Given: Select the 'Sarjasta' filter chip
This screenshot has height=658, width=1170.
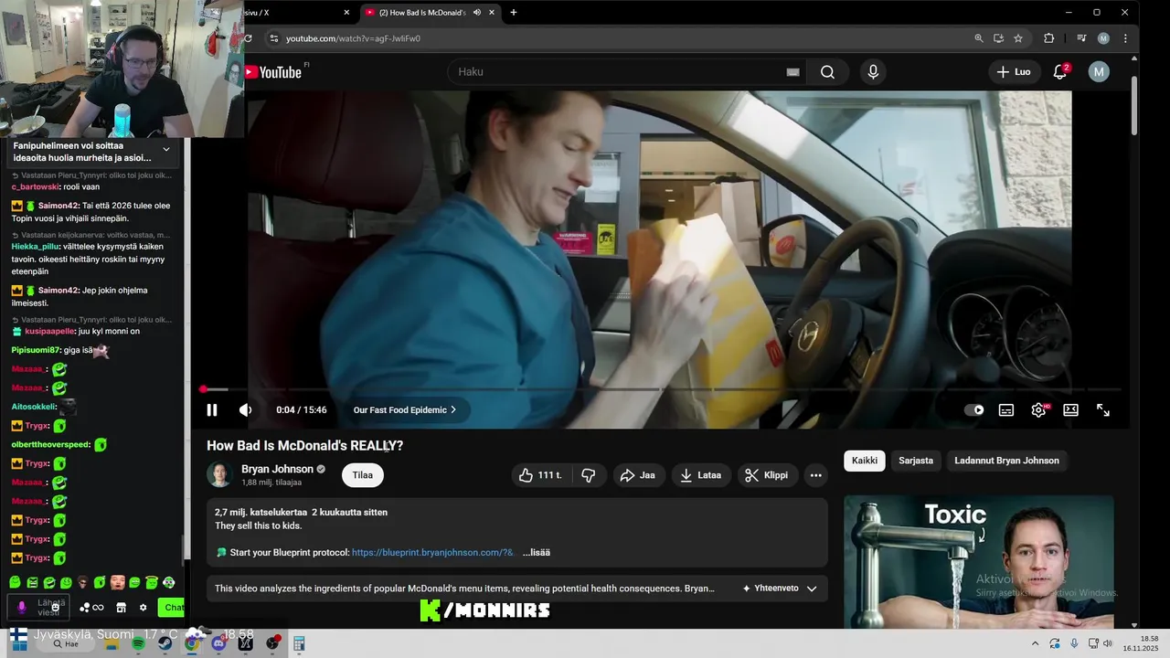Looking at the screenshot, I should [x=916, y=461].
